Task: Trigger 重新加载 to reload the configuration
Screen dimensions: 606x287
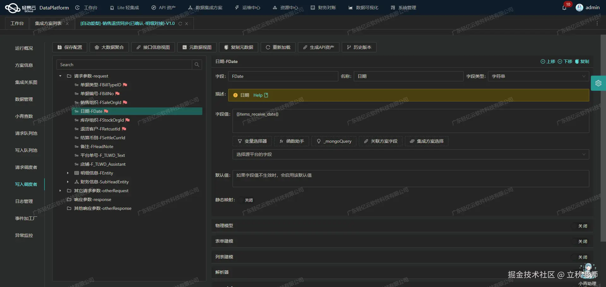Action: [277, 47]
